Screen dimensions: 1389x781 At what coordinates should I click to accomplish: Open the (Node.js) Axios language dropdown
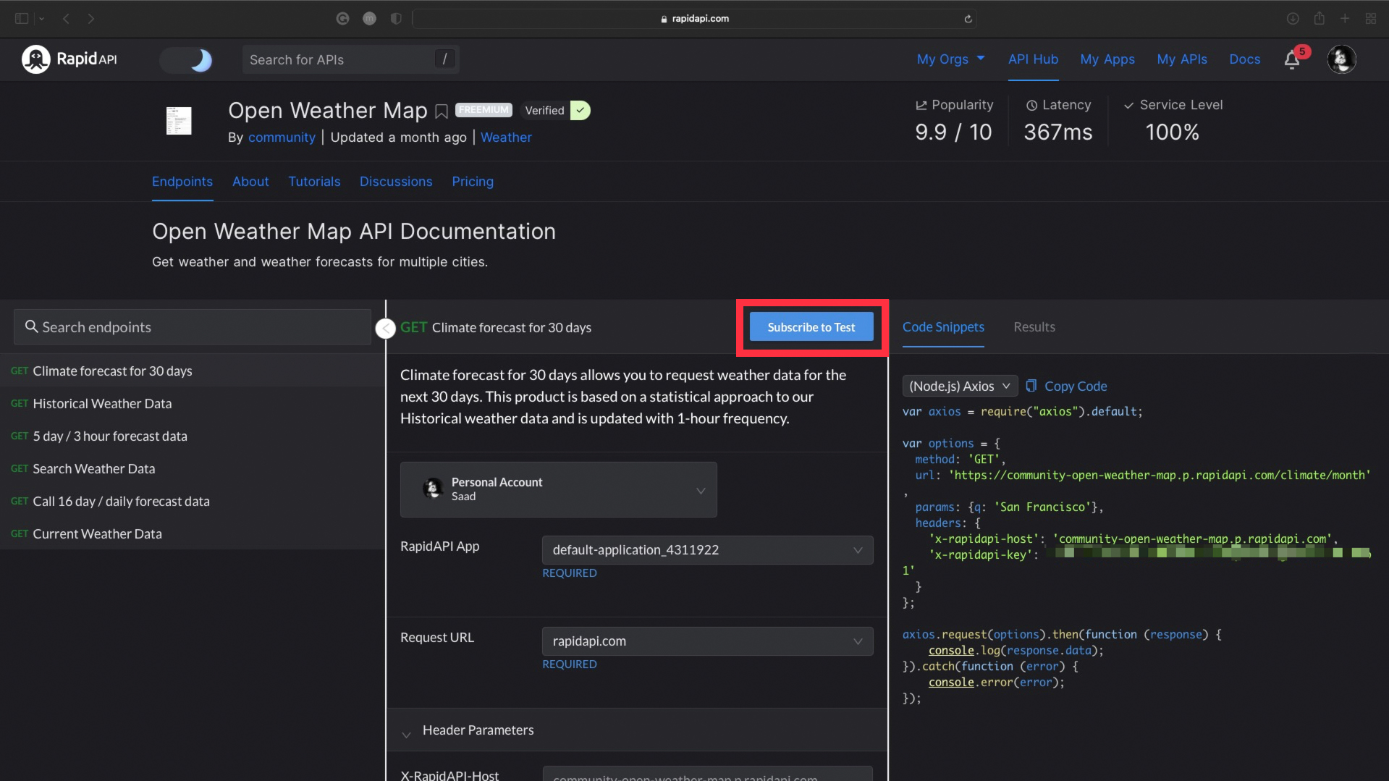960,387
